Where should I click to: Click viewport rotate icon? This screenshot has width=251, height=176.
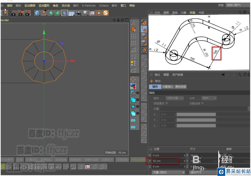(122, 20)
